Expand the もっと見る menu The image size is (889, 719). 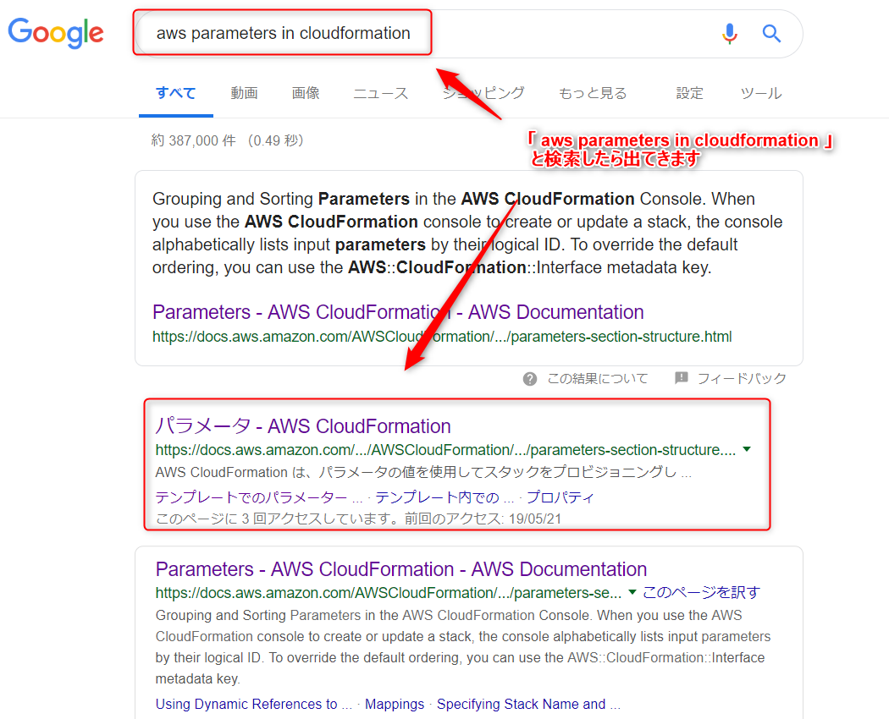(593, 93)
